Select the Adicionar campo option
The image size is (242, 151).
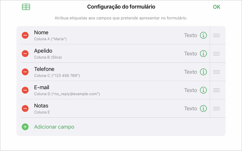(x=54, y=127)
